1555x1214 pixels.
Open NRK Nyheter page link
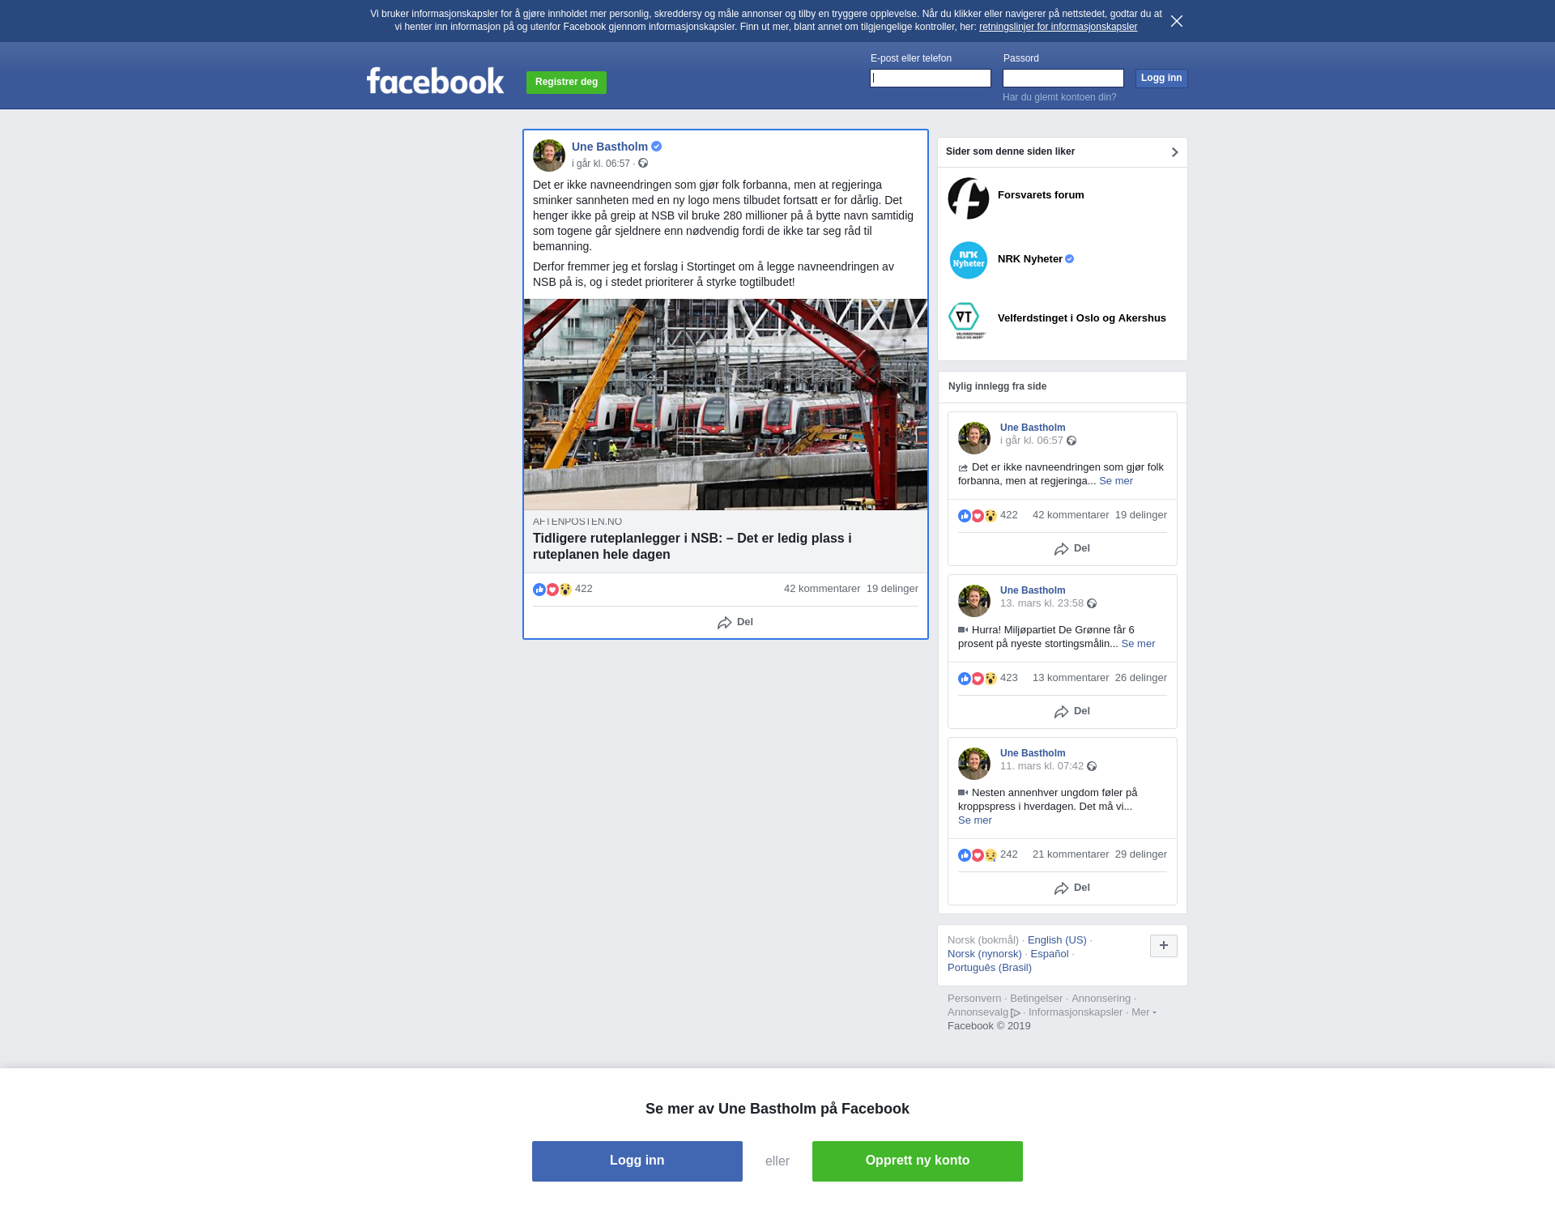pos(1030,259)
